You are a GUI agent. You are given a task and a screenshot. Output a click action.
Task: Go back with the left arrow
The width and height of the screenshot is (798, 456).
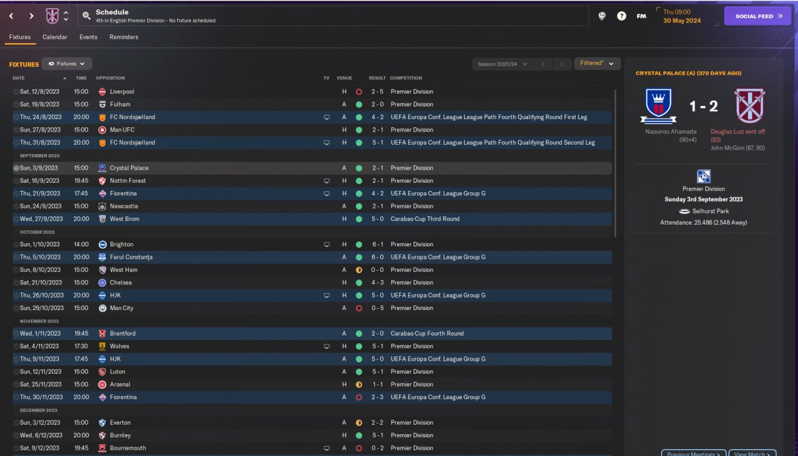point(11,16)
